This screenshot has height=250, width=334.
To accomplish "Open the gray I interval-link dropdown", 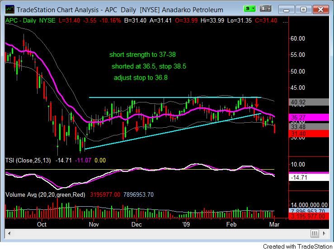I will click(x=265, y=9).
